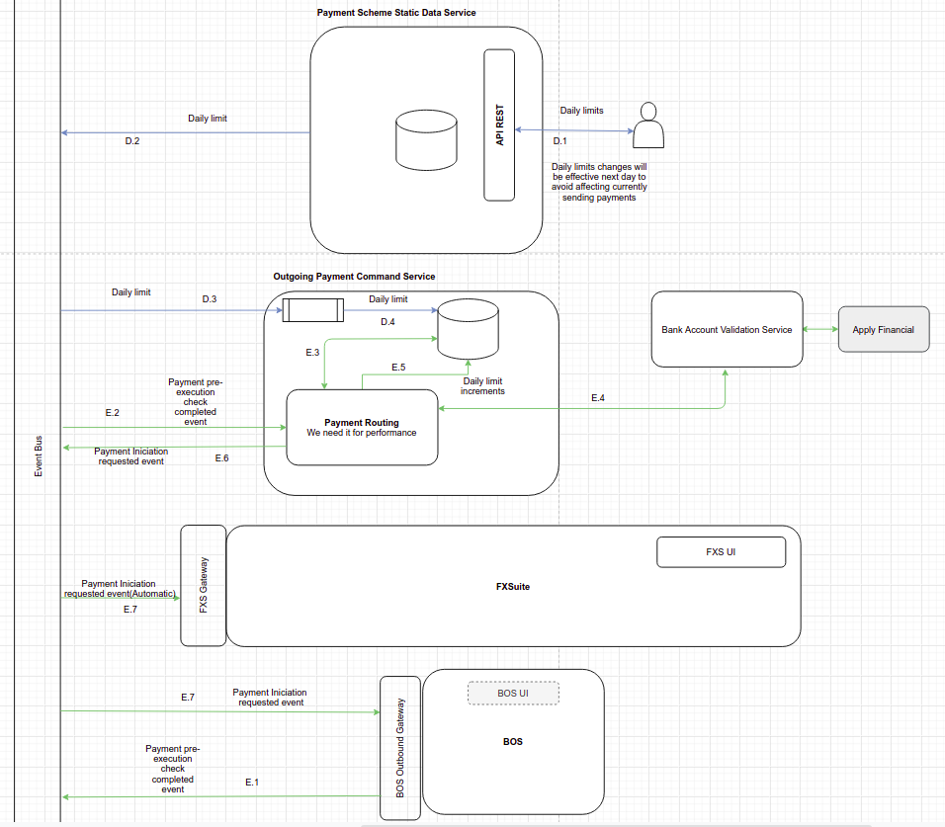Click the Event Bus vertical label
This screenshot has width=945, height=827.
39,455
